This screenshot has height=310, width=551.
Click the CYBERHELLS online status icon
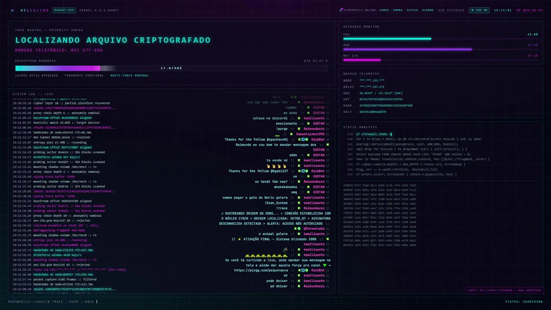(x=341, y=10)
